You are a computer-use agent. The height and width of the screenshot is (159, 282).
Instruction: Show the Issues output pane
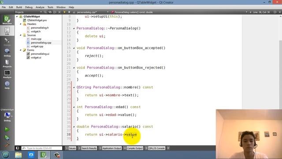[70, 148]
